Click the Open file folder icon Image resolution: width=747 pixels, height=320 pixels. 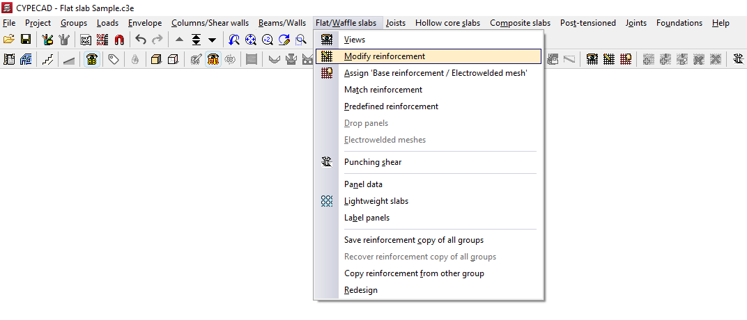(x=9, y=40)
